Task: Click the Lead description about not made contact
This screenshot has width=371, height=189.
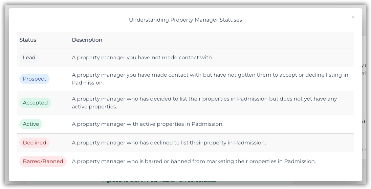Action: (x=142, y=58)
